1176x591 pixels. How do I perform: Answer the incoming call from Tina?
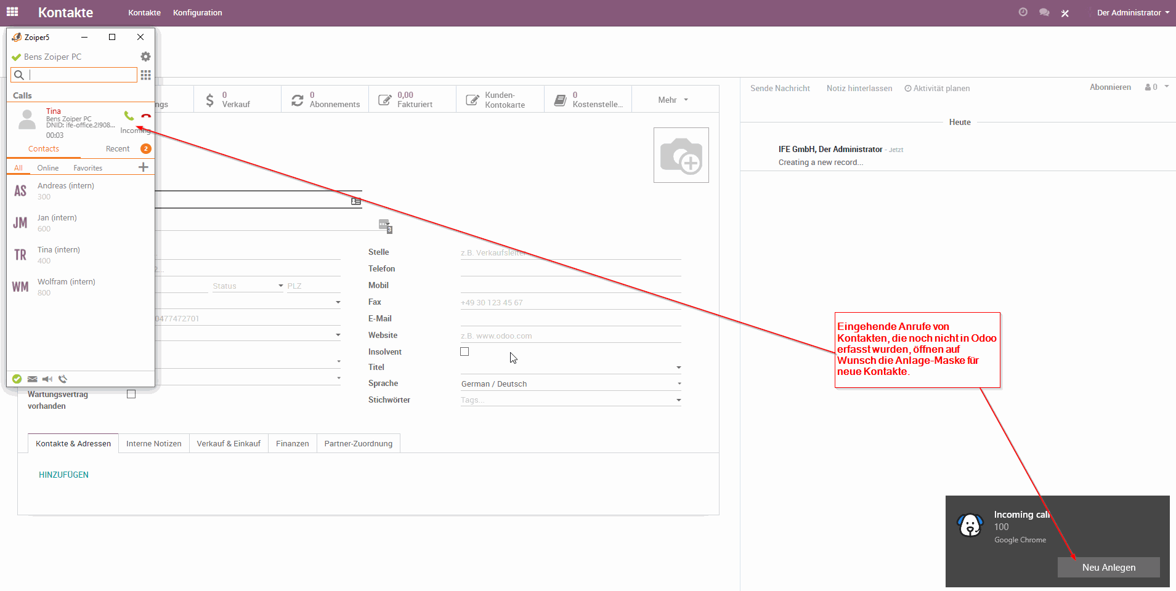(129, 116)
